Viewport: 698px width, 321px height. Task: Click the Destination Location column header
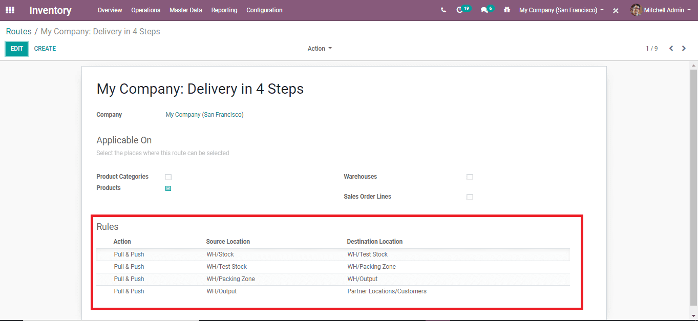375,242
